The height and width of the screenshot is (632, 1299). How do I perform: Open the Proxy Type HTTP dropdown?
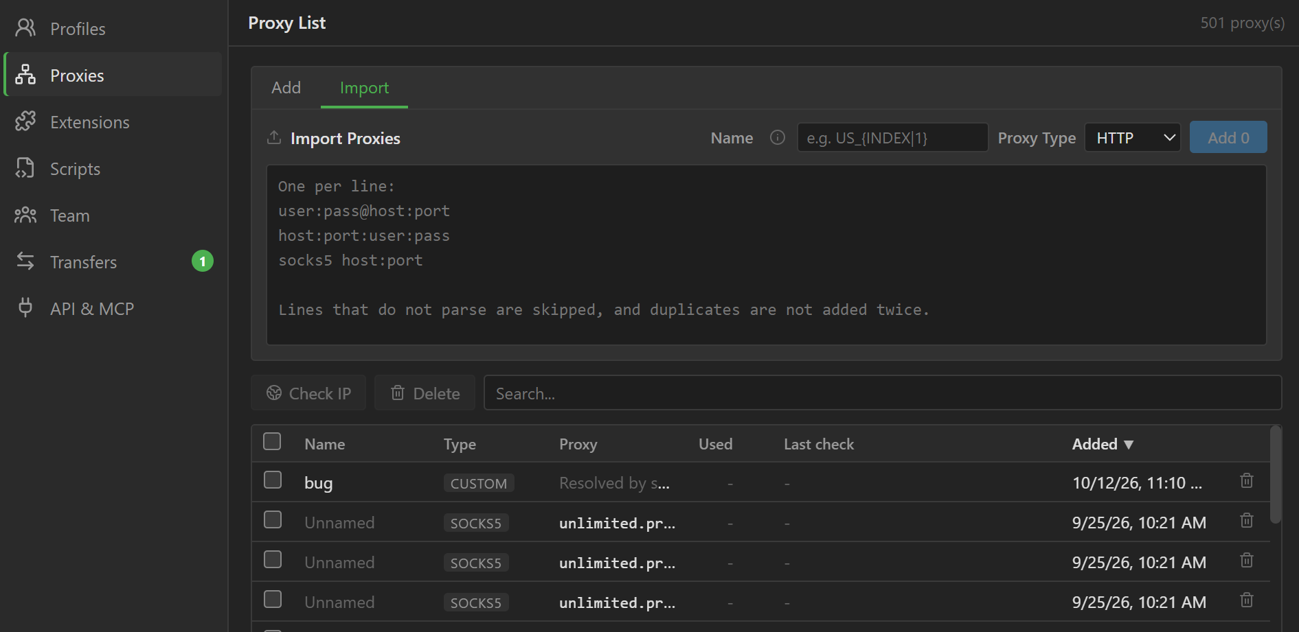[x=1132, y=138]
